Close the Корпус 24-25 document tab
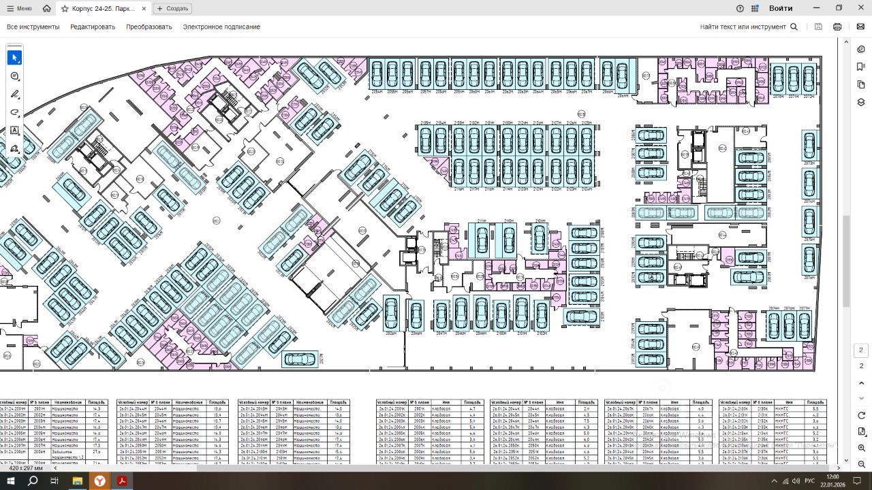The width and height of the screenshot is (872, 490). (x=144, y=8)
